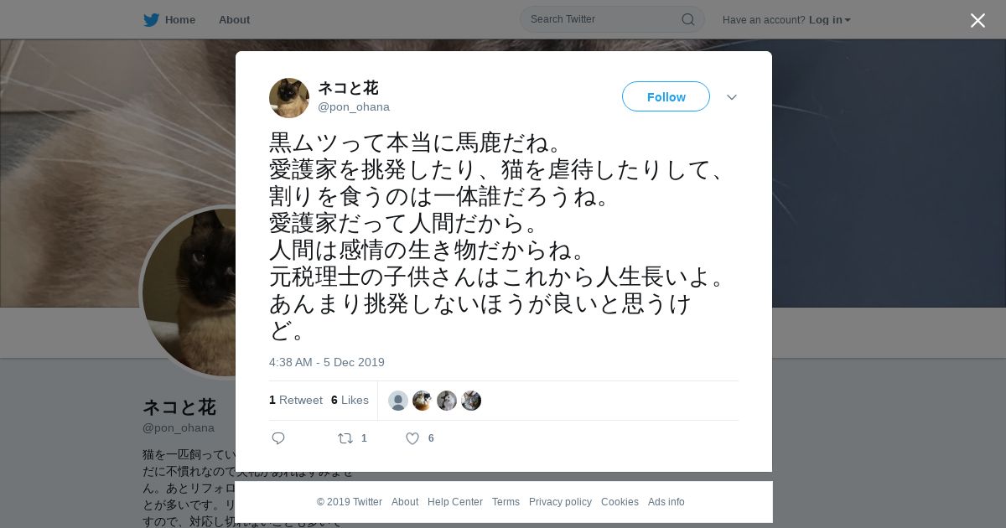Viewport: 1006px width, 528px height.
Task: Expand the tweet options chevron
Action: (732, 97)
